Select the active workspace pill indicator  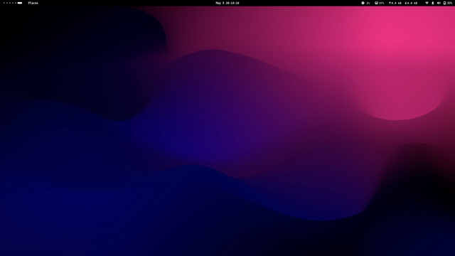(x=20, y=3)
